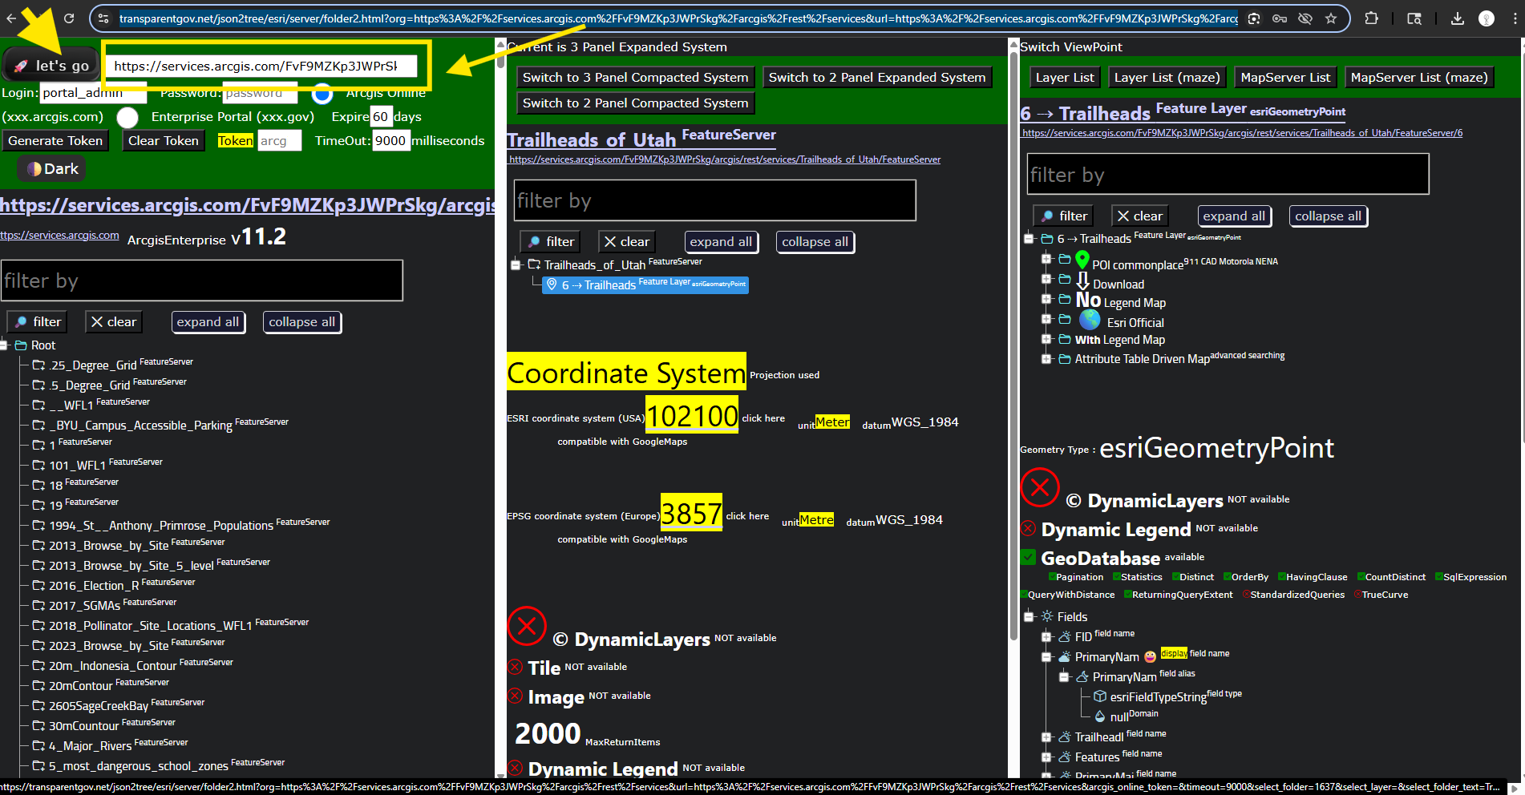The height and width of the screenshot is (795, 1525).
Task: Switch to Layer List (maze) viewpoint
Action: [x=1167, y=78]
